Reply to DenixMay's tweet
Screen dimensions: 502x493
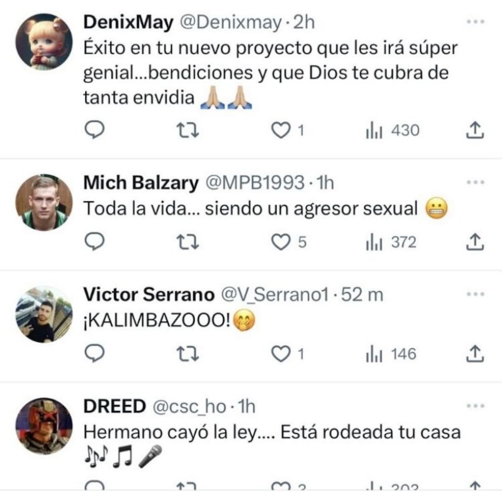click(x=95, y=130)
